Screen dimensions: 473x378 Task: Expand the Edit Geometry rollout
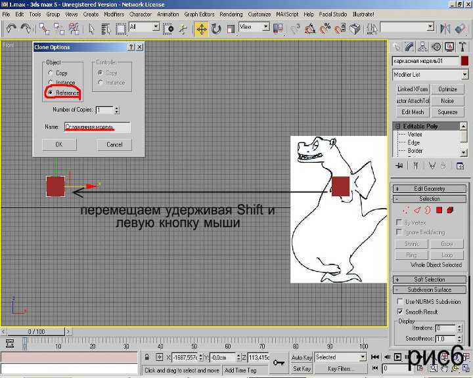coord(429,189)
